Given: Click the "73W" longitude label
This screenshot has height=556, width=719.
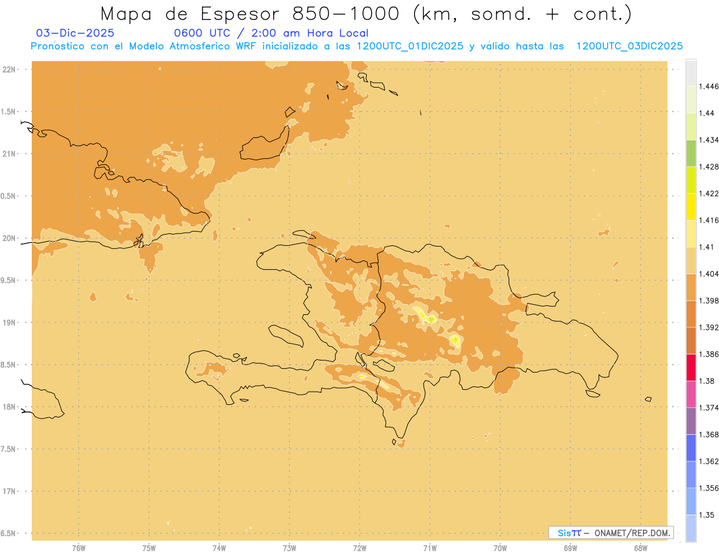Looking at the screenshot, I should click(x=289, y=548).
